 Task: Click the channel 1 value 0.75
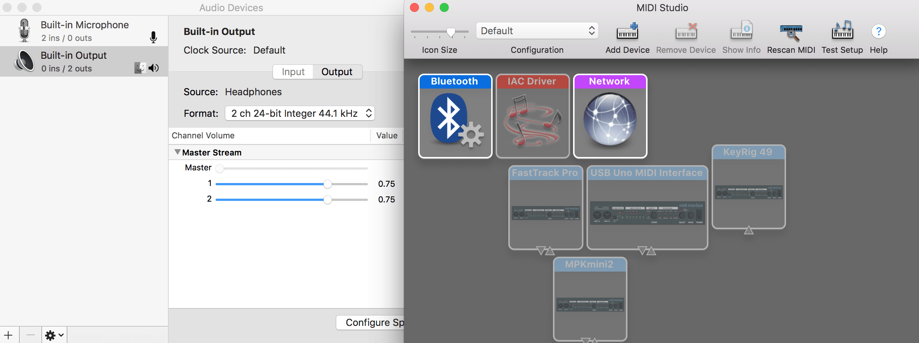[387, 184]
